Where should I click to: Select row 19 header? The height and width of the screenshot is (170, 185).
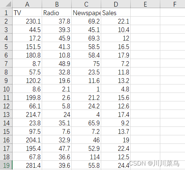coord(6,165)
